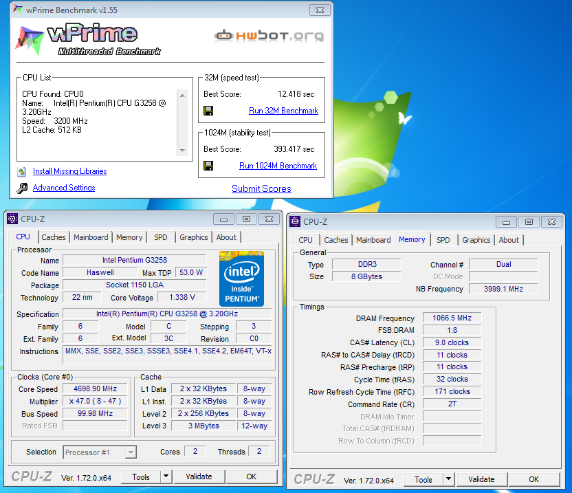Expand Tools dropdown arrow in right CPU-Z
This screenshot has height=493, width=572.
[x=449, y=479]
